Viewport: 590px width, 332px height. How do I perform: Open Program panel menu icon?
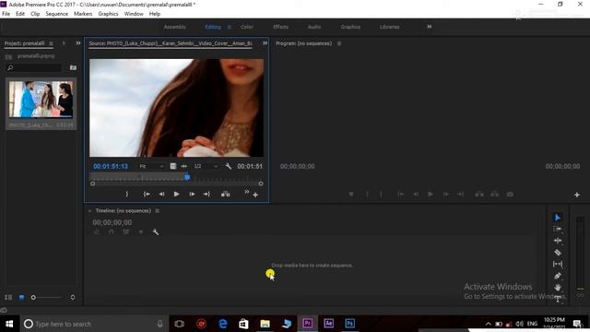339,43
